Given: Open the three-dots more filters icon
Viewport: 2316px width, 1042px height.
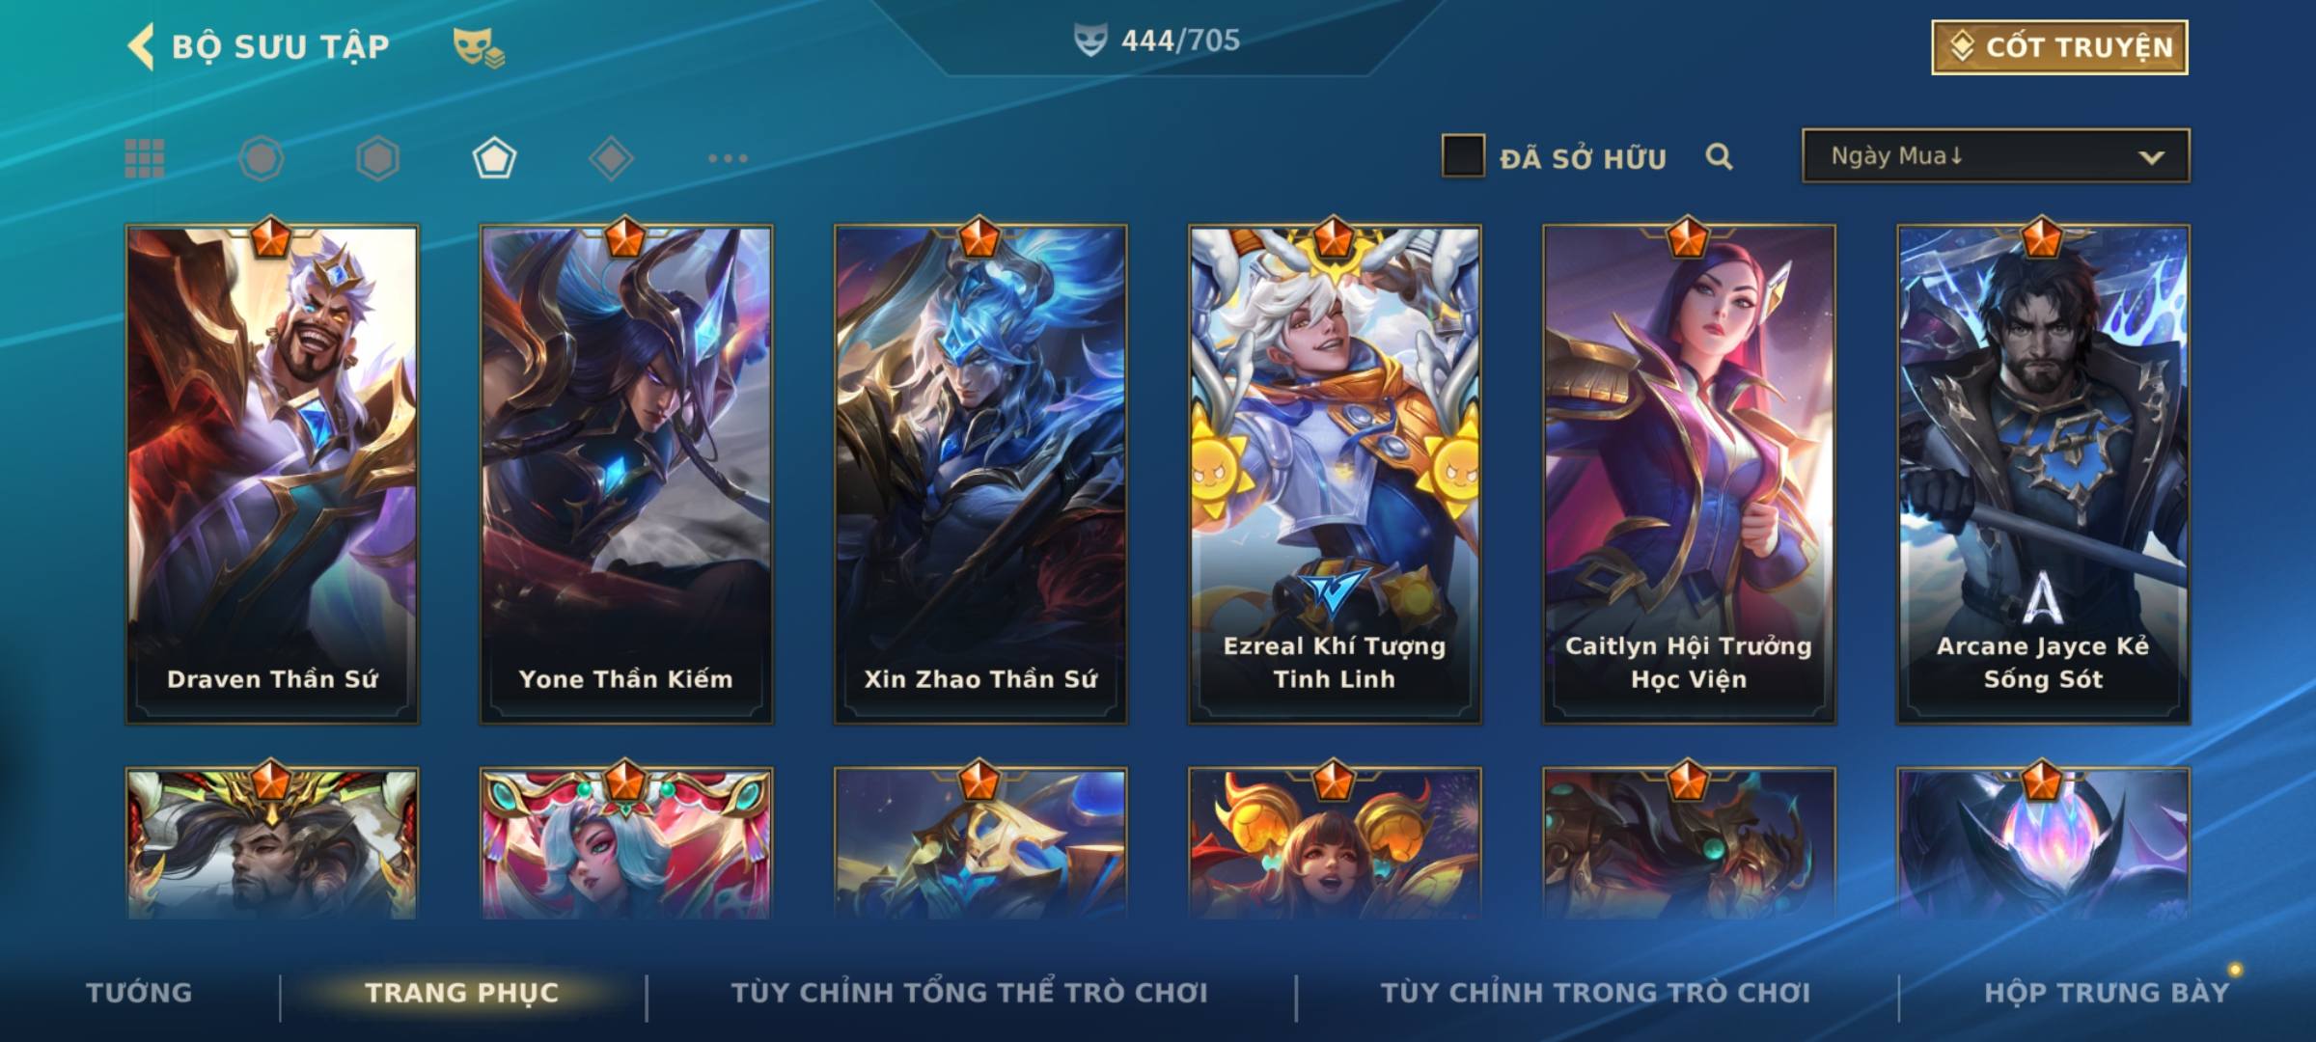Looking at the screenshot, I should (x=728, y=158).
